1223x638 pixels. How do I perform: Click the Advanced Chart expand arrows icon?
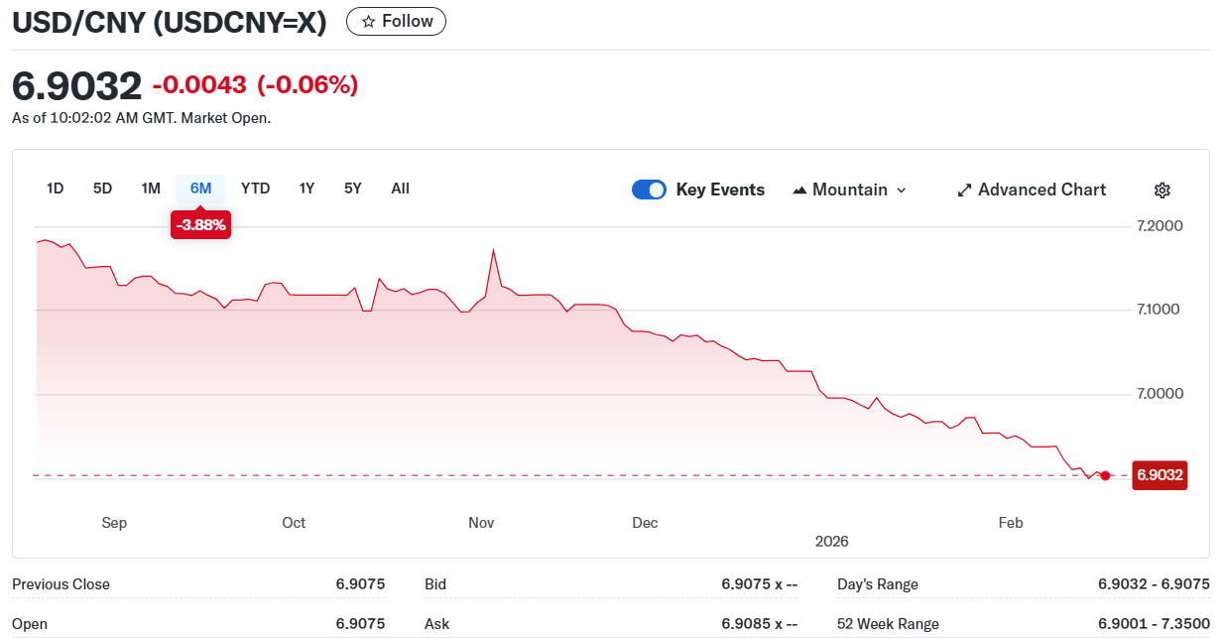click(964, 191)
